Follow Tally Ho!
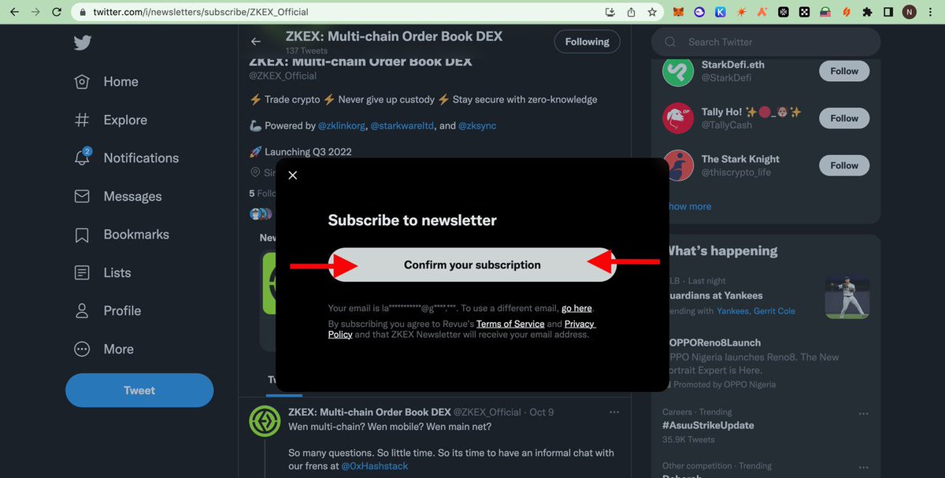This screenshot has width=945, height=478. (844, 118)
